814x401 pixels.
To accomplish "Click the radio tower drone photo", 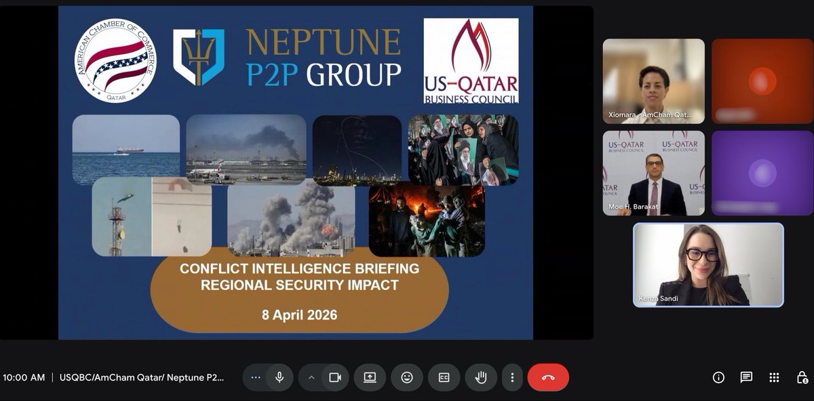I will point(152,217).
